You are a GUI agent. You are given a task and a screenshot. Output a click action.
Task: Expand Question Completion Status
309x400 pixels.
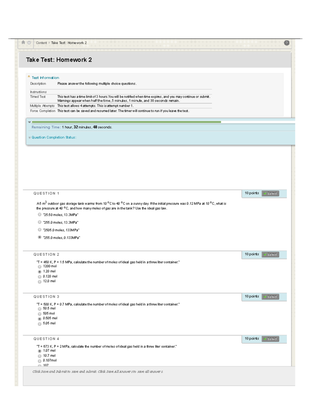[54, 137]
